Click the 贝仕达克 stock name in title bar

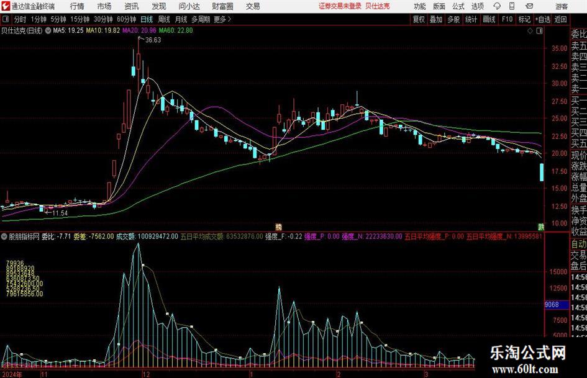378,6
